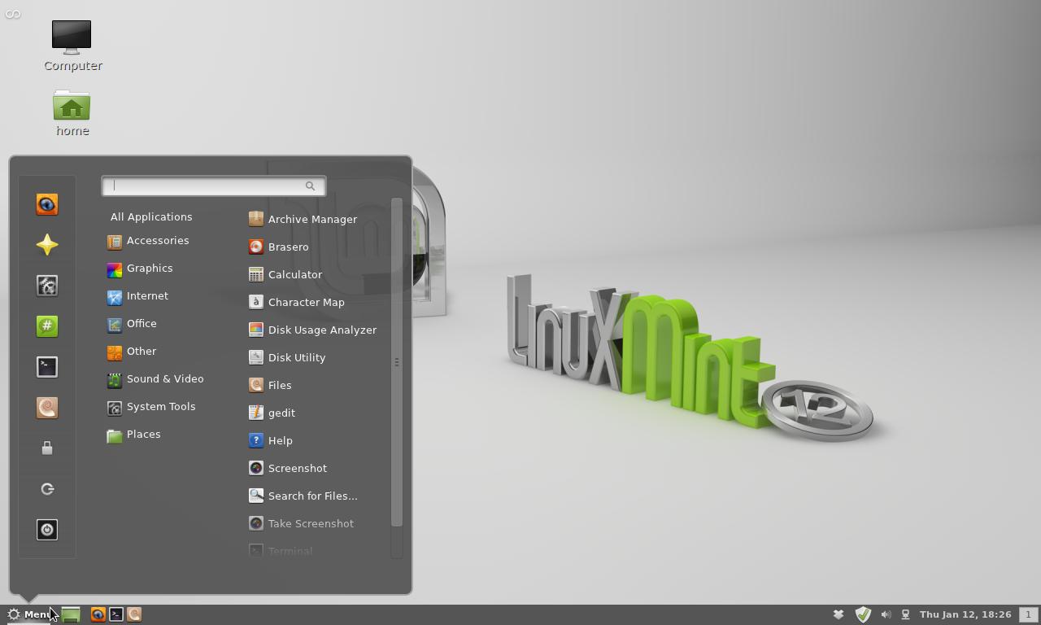The width and height of the screenshot is (1041, 625).
Task: Launch Archive Manager from the app list
Action: click(303, 220)
